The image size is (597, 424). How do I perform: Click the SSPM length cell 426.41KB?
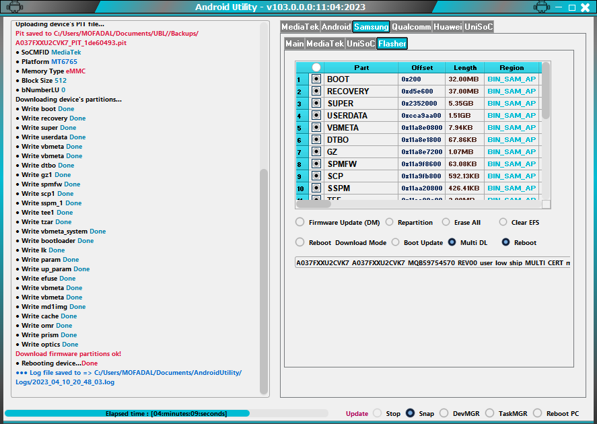tap(464, 188)
